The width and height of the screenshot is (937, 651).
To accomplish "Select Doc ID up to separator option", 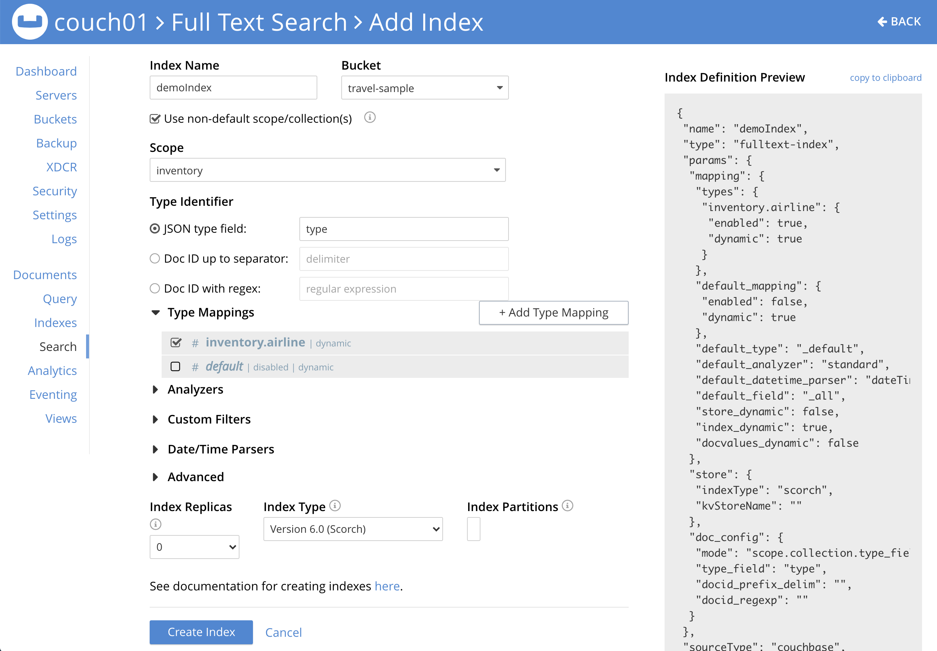I will [155, 259].
